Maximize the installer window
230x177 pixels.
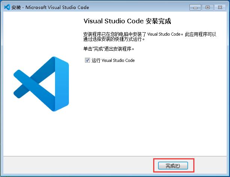[x=208, y=7]
